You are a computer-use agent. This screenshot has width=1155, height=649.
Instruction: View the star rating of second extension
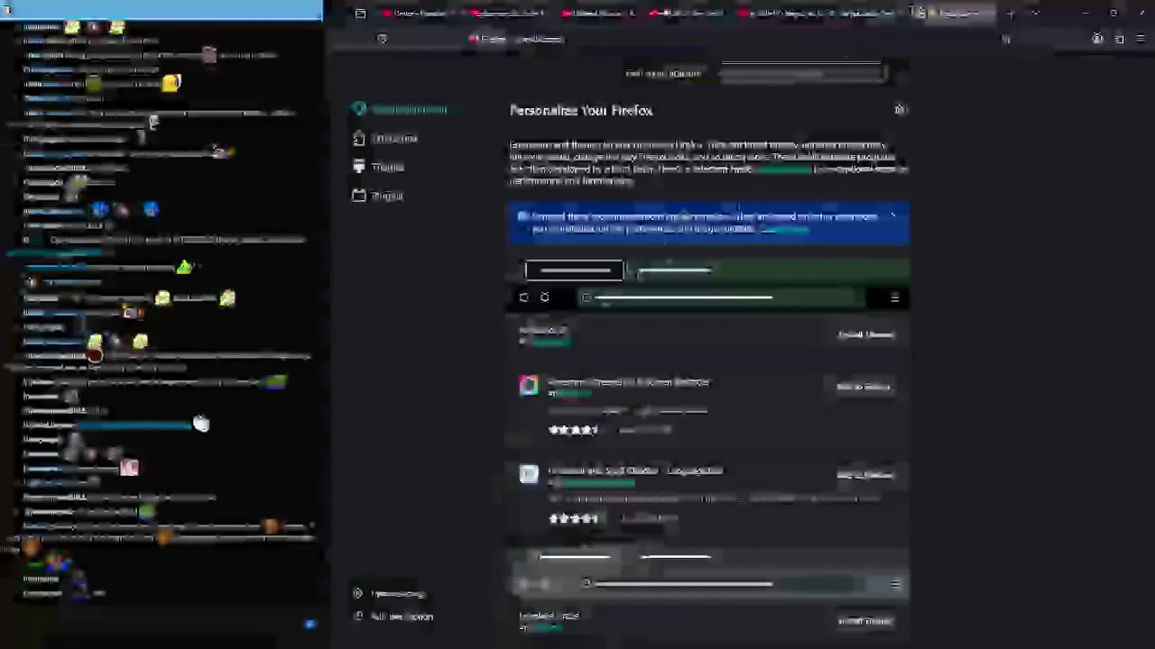coord(574,518)
